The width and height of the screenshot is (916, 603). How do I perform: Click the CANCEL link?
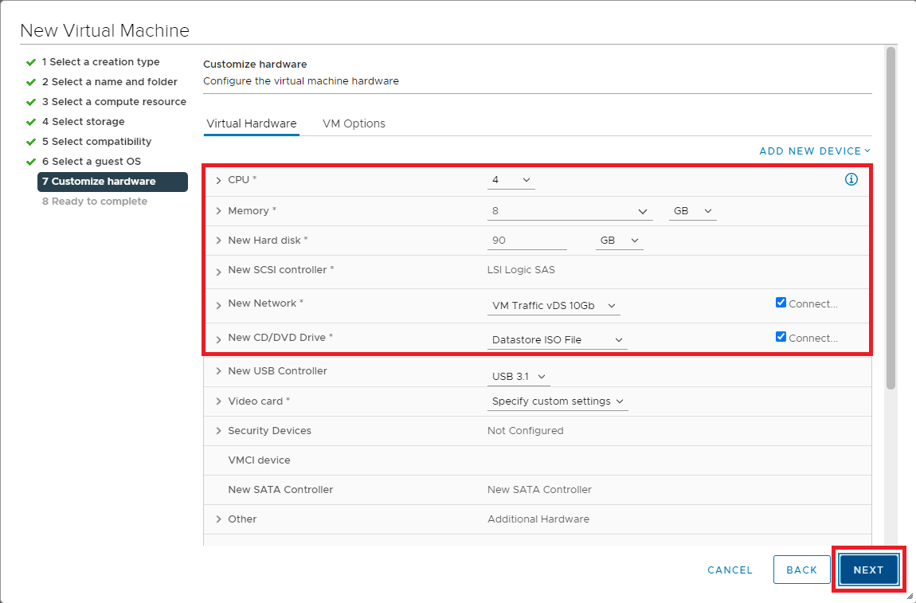point(730,570)
